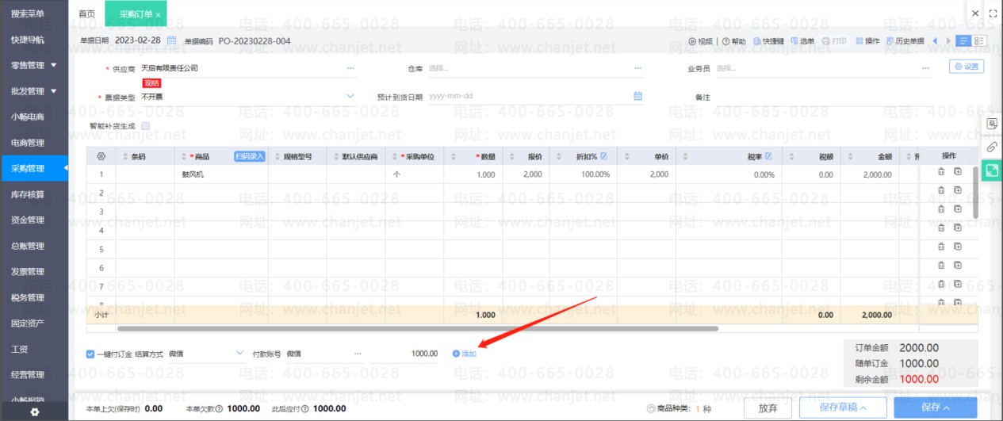The width and height of the screenshot is (1003, 421).
Task: Switch to detailed layout view
Action: [979, 41]
